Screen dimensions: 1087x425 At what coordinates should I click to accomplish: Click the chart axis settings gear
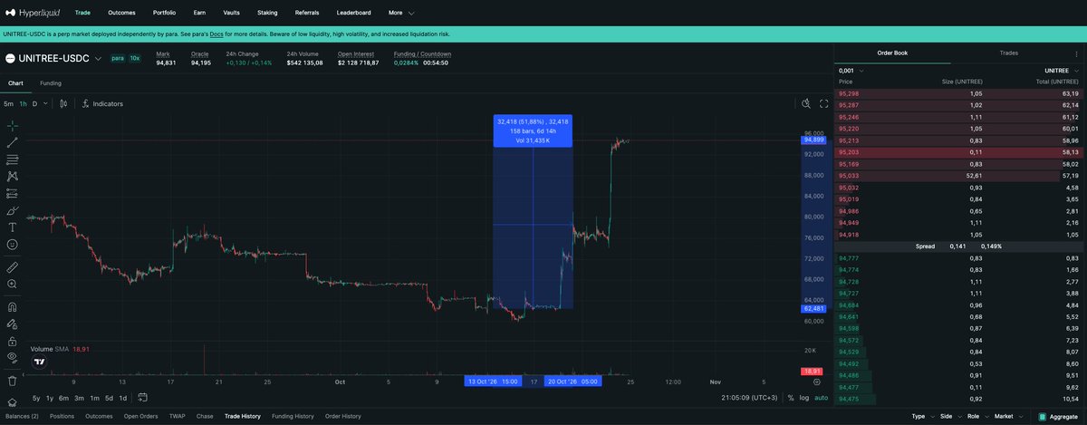(816, 382)
